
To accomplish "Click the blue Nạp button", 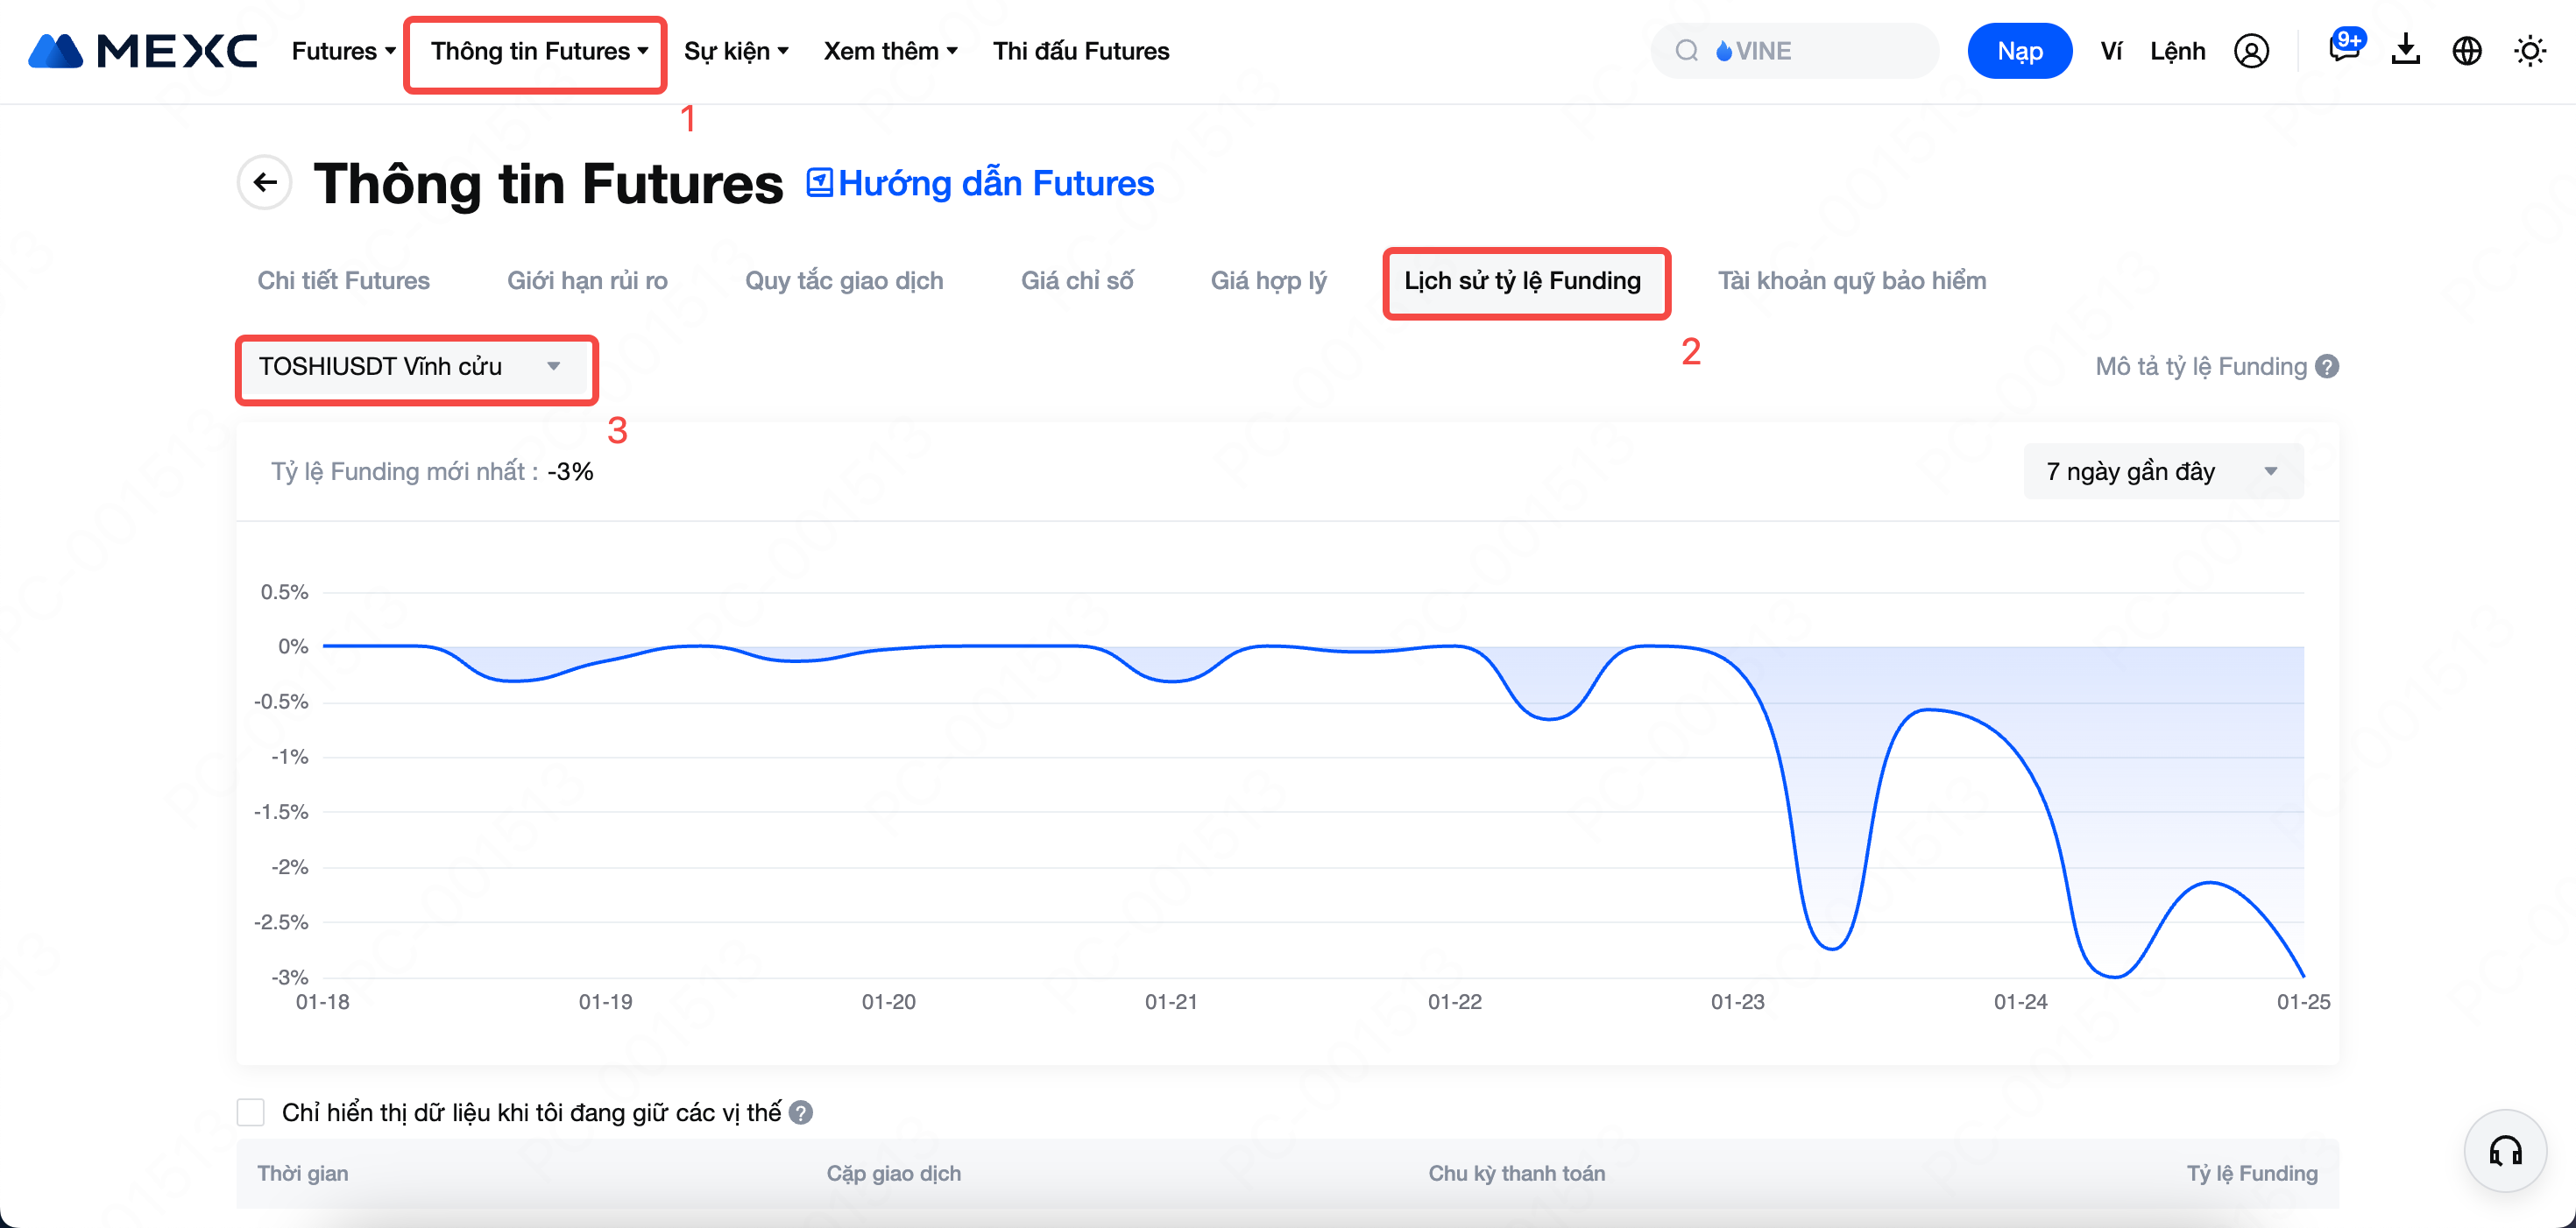I will click(2019, 51).
